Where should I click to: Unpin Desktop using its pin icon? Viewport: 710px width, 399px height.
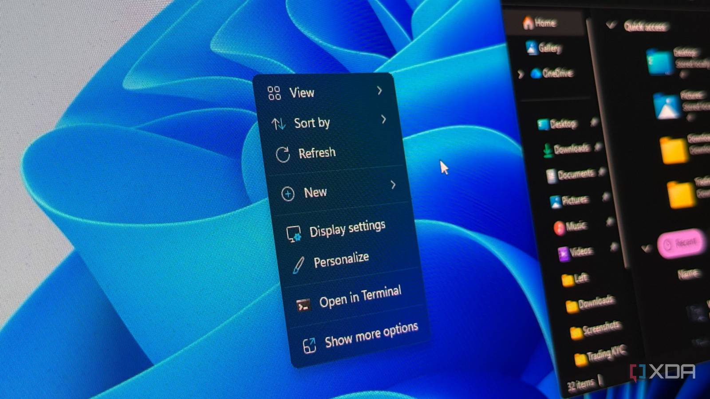tap(594, 121)
